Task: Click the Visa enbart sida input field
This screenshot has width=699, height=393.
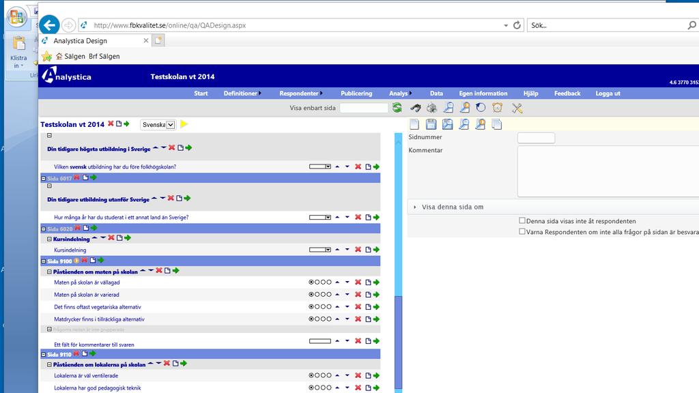Action: (x=364, y=108)
